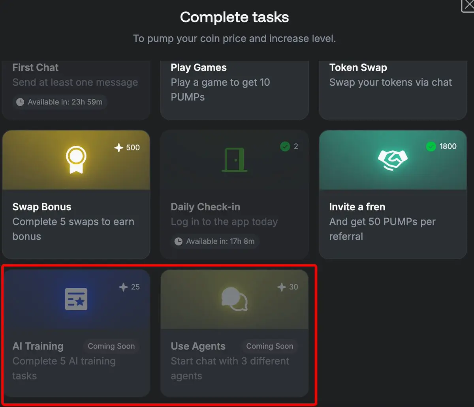
Task: Open the Token Swap task card
Action: [x=393, y=90]
